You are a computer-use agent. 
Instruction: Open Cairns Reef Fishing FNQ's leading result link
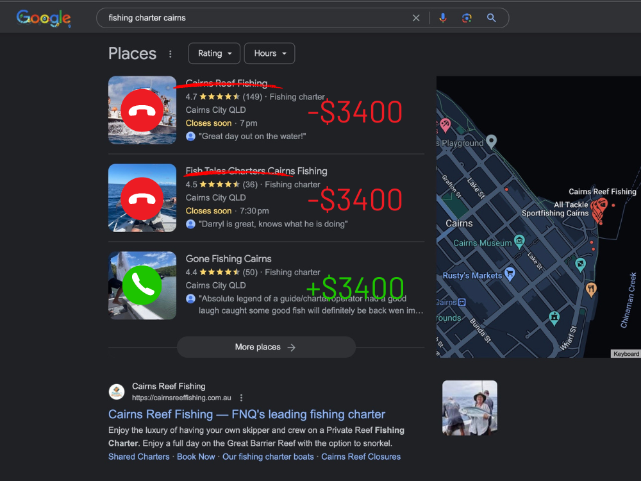click(x=247, y=414)
